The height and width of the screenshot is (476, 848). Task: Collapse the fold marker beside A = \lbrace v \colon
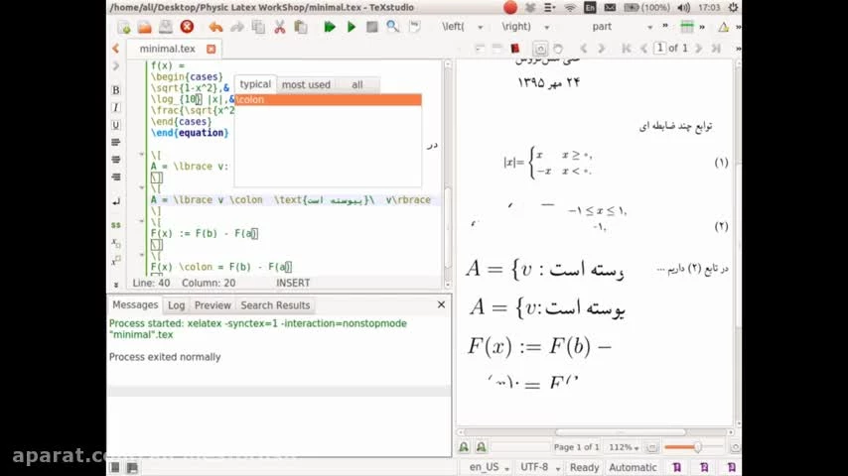pos(142,188)
